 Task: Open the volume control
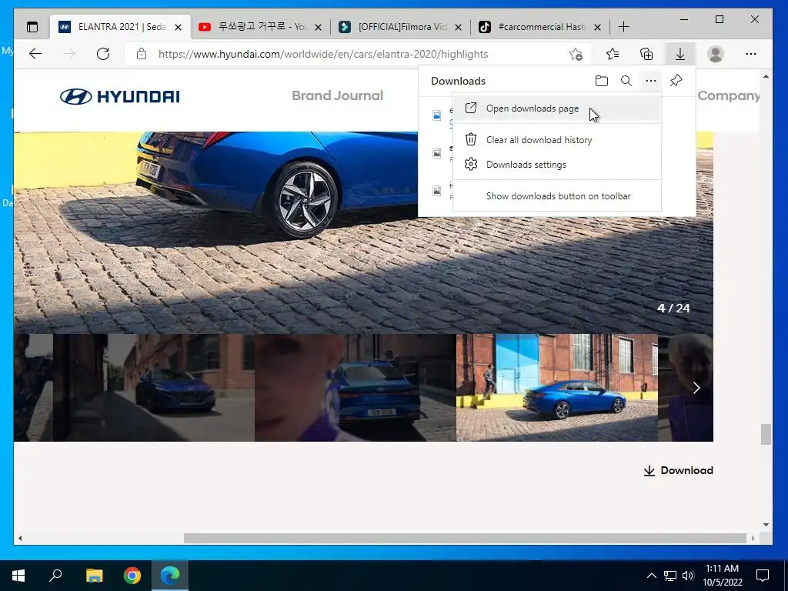tap(688, 576)
